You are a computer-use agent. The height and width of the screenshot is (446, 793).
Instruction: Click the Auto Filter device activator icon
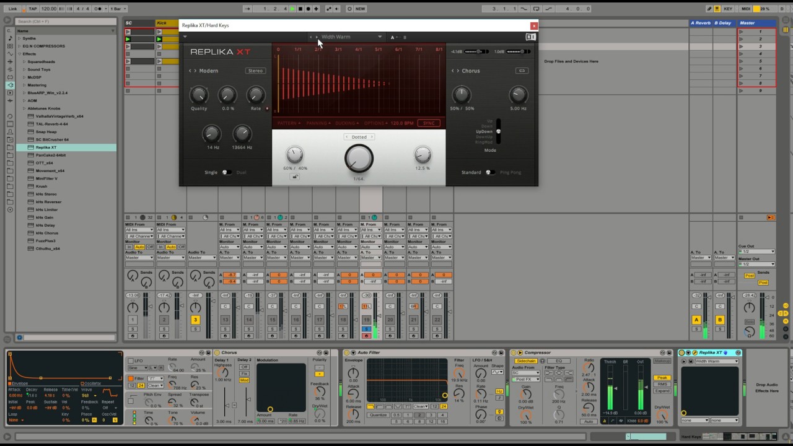tap(346, 352)
